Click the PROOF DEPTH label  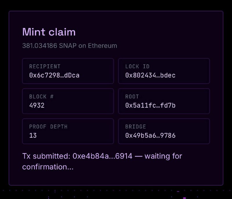pyautogui.click(x=48, y=127)
